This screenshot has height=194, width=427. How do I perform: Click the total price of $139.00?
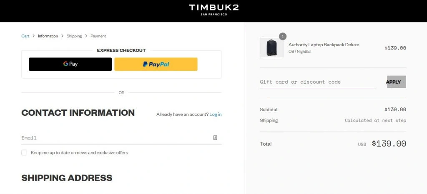click(389, 144)
